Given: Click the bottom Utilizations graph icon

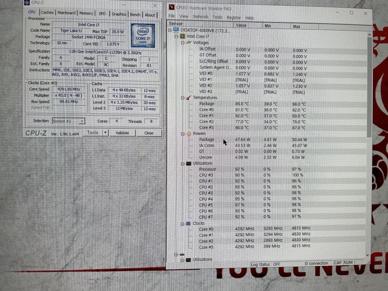Looking at the screenshot, I should click(x=188, y=260).
